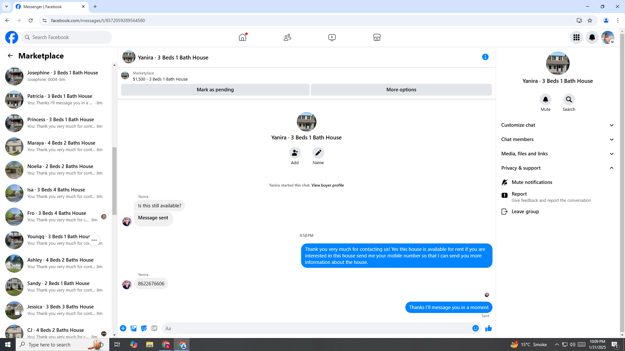
Task: Click the Leave group icon
Action: click(505, 212)
